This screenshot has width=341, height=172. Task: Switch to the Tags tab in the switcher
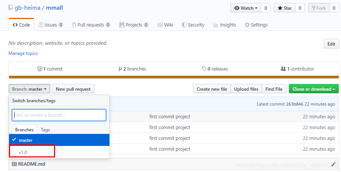(x=45, y=129)
